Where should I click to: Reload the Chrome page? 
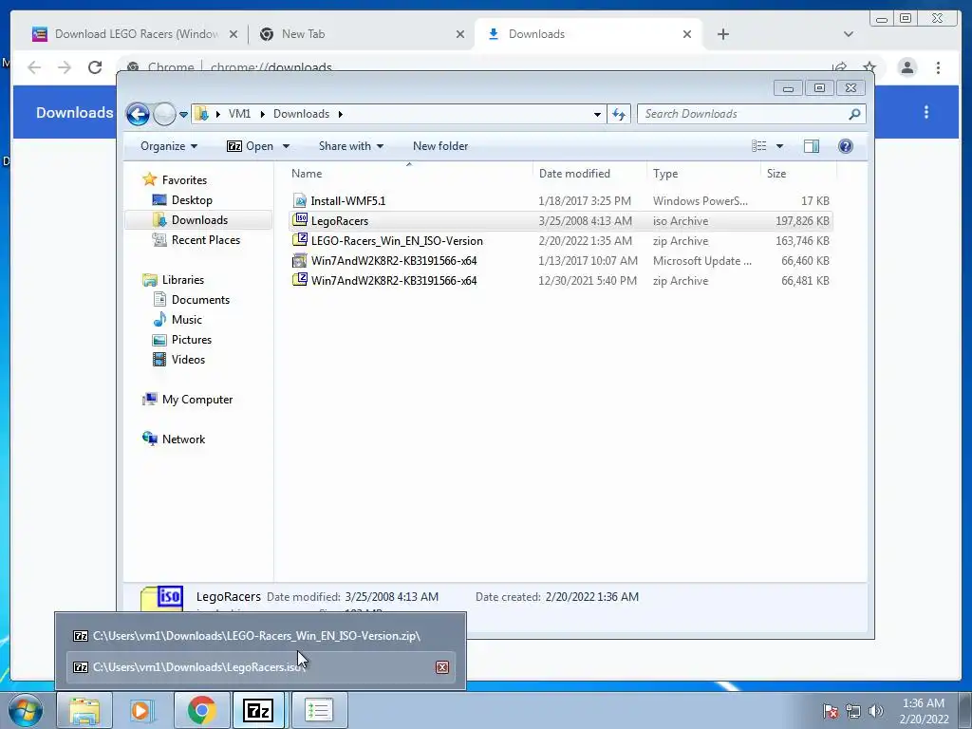tap(95, 67)
